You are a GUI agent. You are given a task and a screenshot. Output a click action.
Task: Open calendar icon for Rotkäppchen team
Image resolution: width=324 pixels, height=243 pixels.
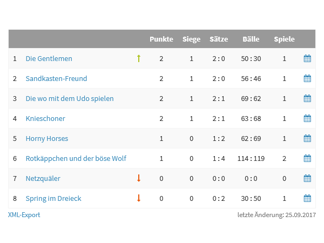(307, 158)
